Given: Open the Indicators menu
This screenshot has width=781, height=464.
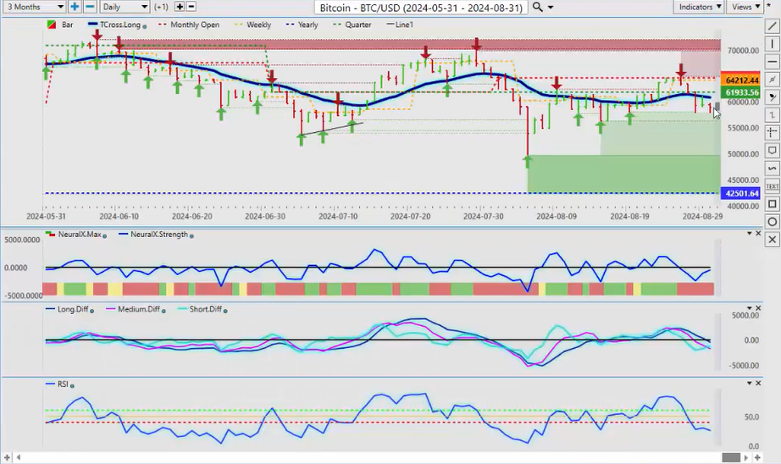Looking at the screenshot, I should tap(700, 7).
